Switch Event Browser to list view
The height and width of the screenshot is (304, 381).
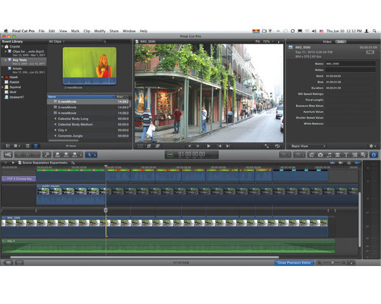(x=36, y=146)
